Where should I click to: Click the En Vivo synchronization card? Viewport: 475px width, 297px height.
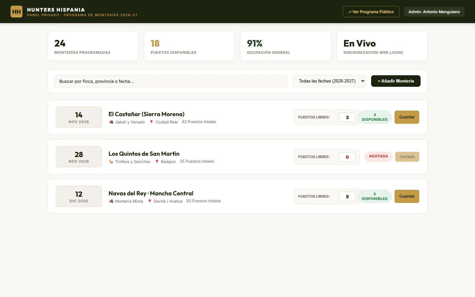(x=382, y=46)
